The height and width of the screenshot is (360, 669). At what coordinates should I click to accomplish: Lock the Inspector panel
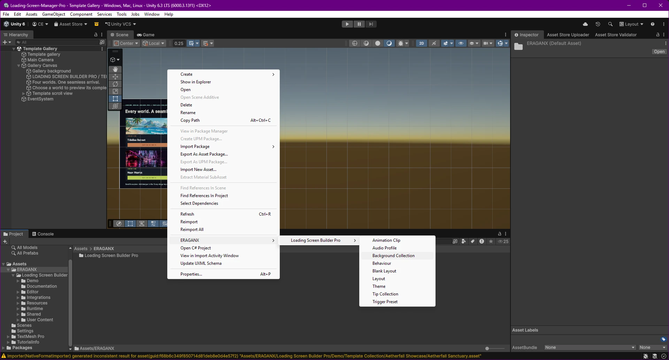[658, 35]
